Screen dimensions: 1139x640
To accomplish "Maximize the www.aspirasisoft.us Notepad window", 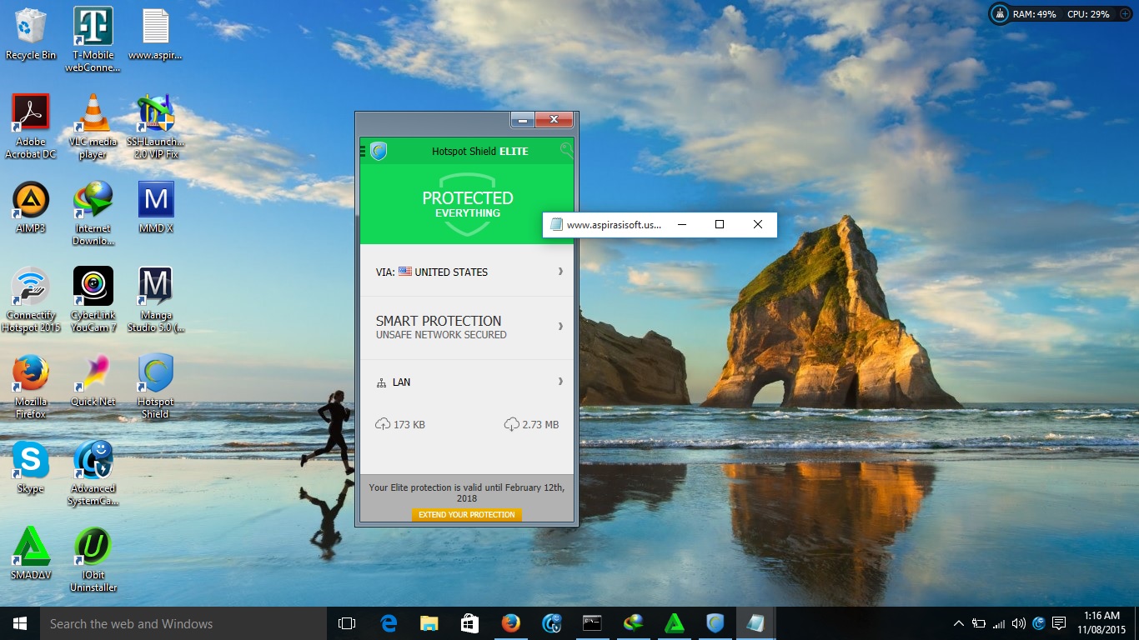I will click(x=720, y=224).
